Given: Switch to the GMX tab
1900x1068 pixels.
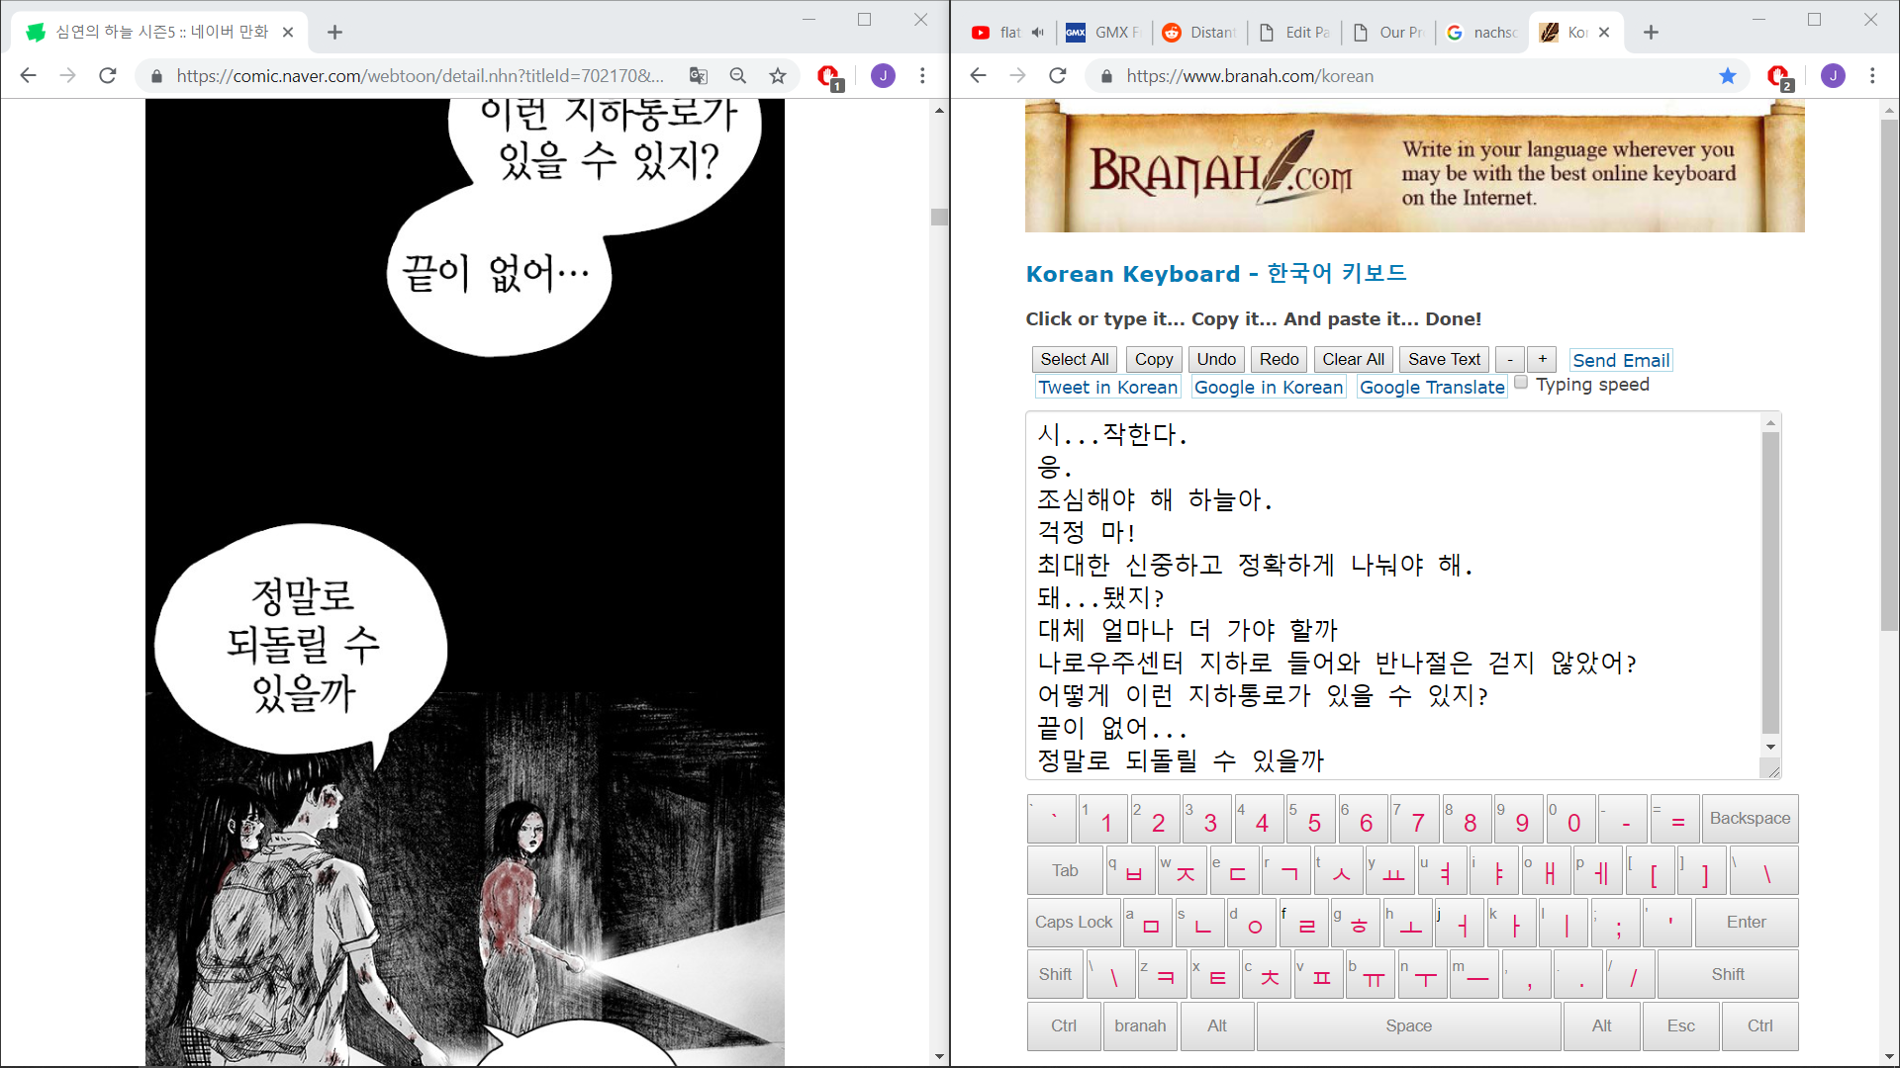Looking at the screenshot, I should pos(1102,33).
